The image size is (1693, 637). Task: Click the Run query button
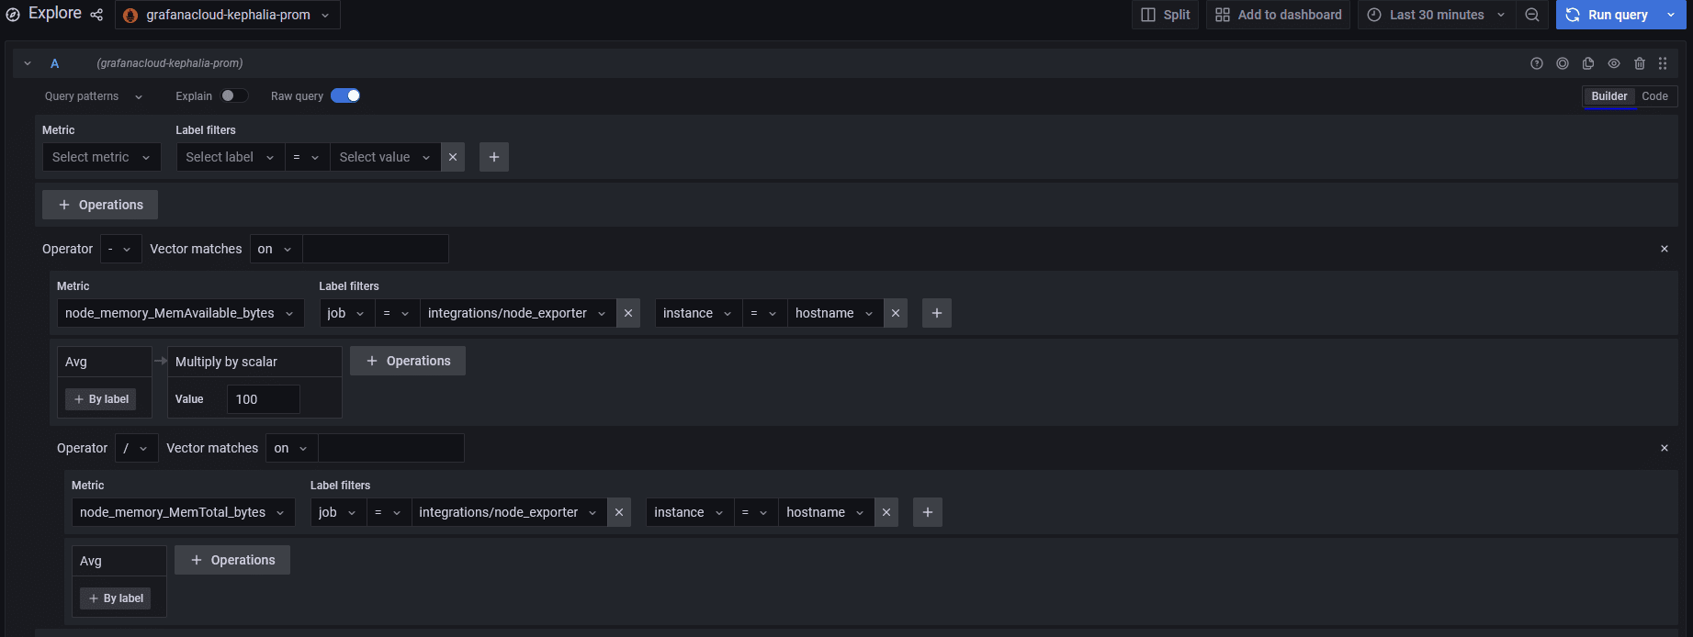coord(1608,15)
